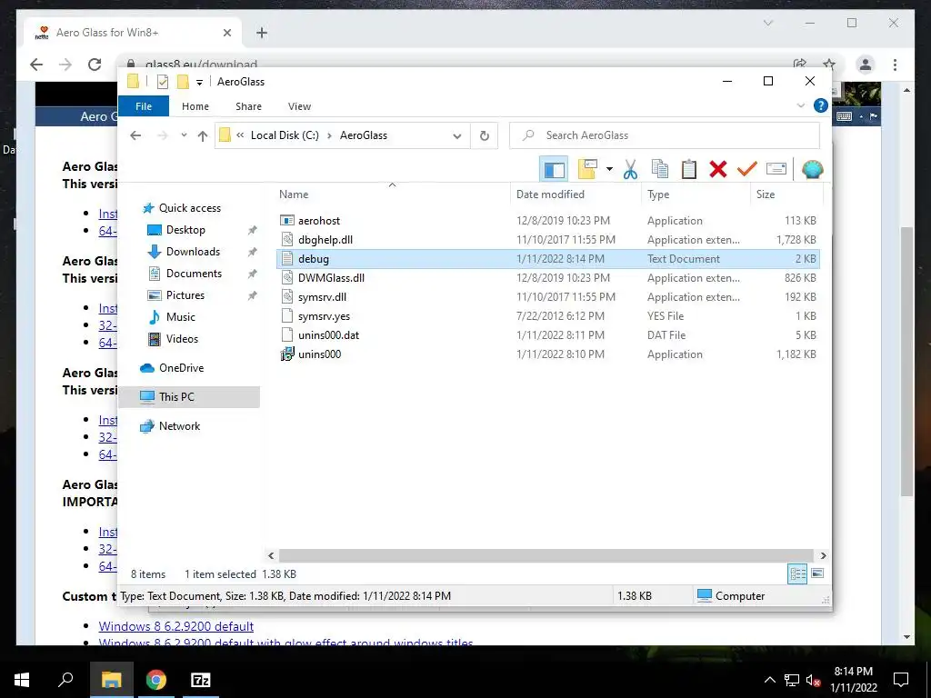The height and width of the screenshot is (698, 931).
Task: Select the symsrv.yes file
Action: coord(547,315)
